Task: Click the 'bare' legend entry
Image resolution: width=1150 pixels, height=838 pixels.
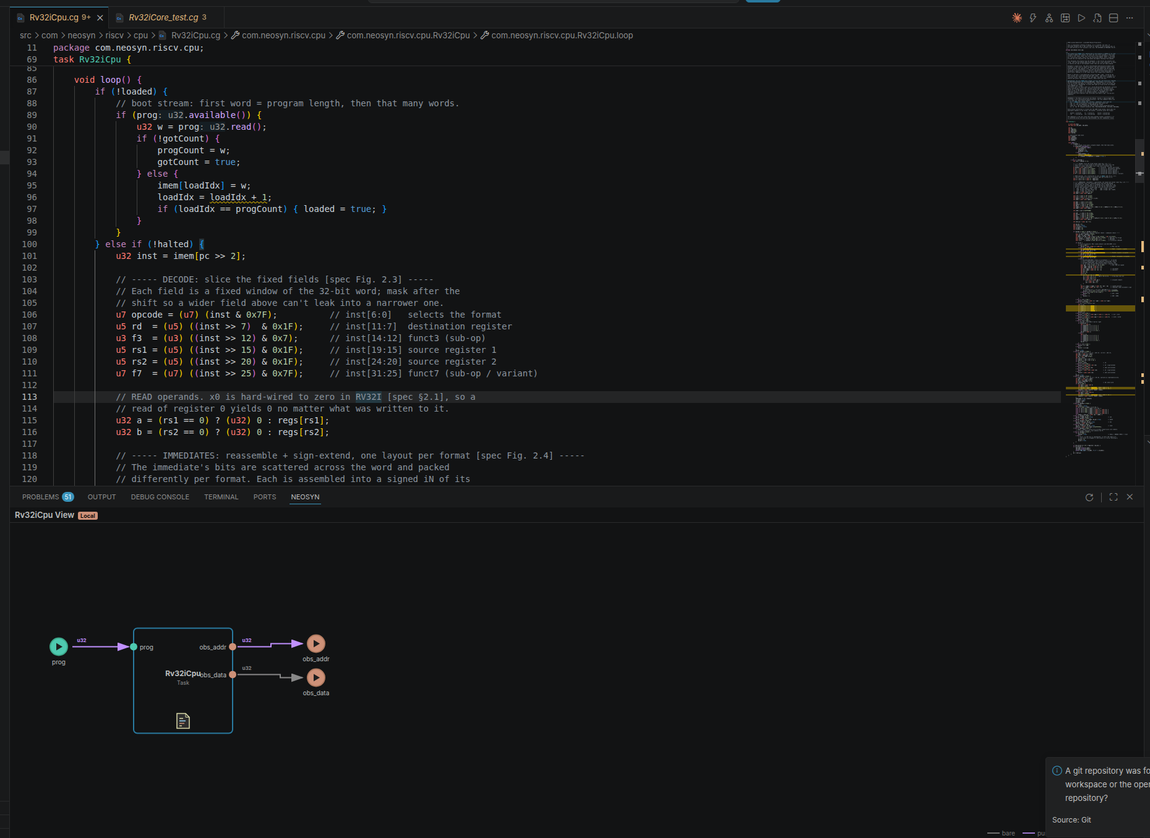Action: point(1002,833)
